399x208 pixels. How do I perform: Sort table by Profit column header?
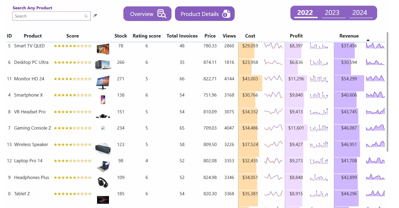click(296, 36)
